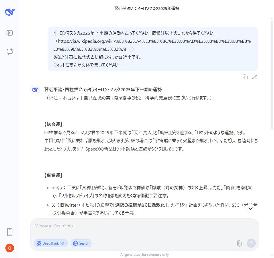Copy the user message with the copy icon
Image resolution: width=274 pixels, height=258 pixels.
pyautogui.click(x=245, y=77)
